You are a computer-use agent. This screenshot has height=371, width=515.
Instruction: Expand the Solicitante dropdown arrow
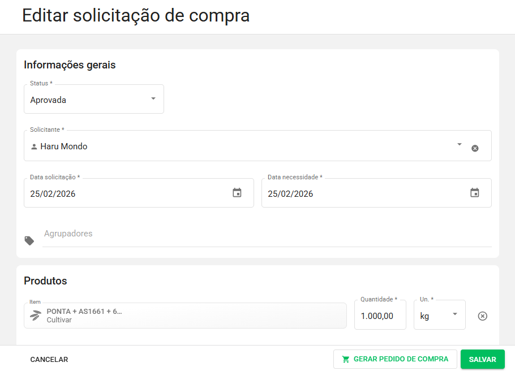click(460, 144)
